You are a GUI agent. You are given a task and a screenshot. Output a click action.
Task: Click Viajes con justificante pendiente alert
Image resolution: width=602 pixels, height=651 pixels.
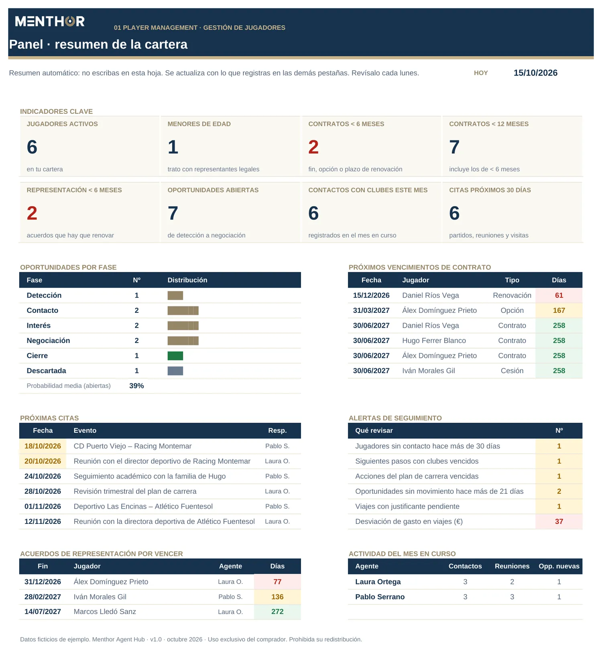point(407,507)
